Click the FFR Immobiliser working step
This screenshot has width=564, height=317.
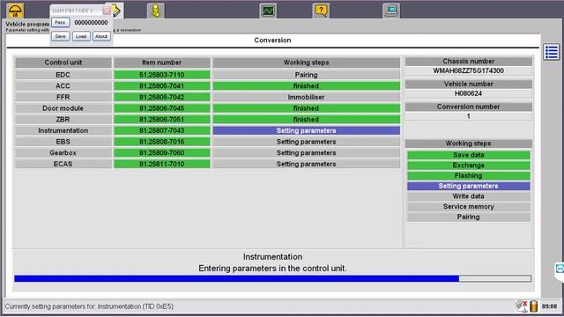tap(306, 97)
